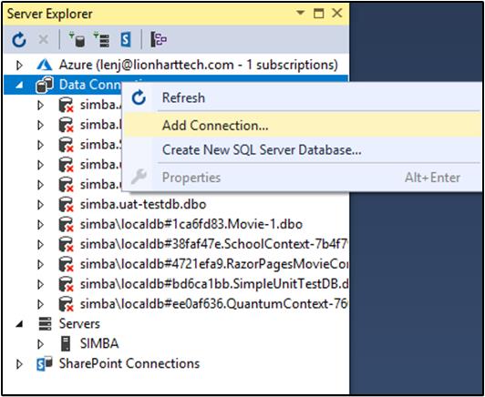This screenshot has width=485, height=397.
Task: Open the Server Explorer window options dropdown arrow
Action: (x=300, y=13)
